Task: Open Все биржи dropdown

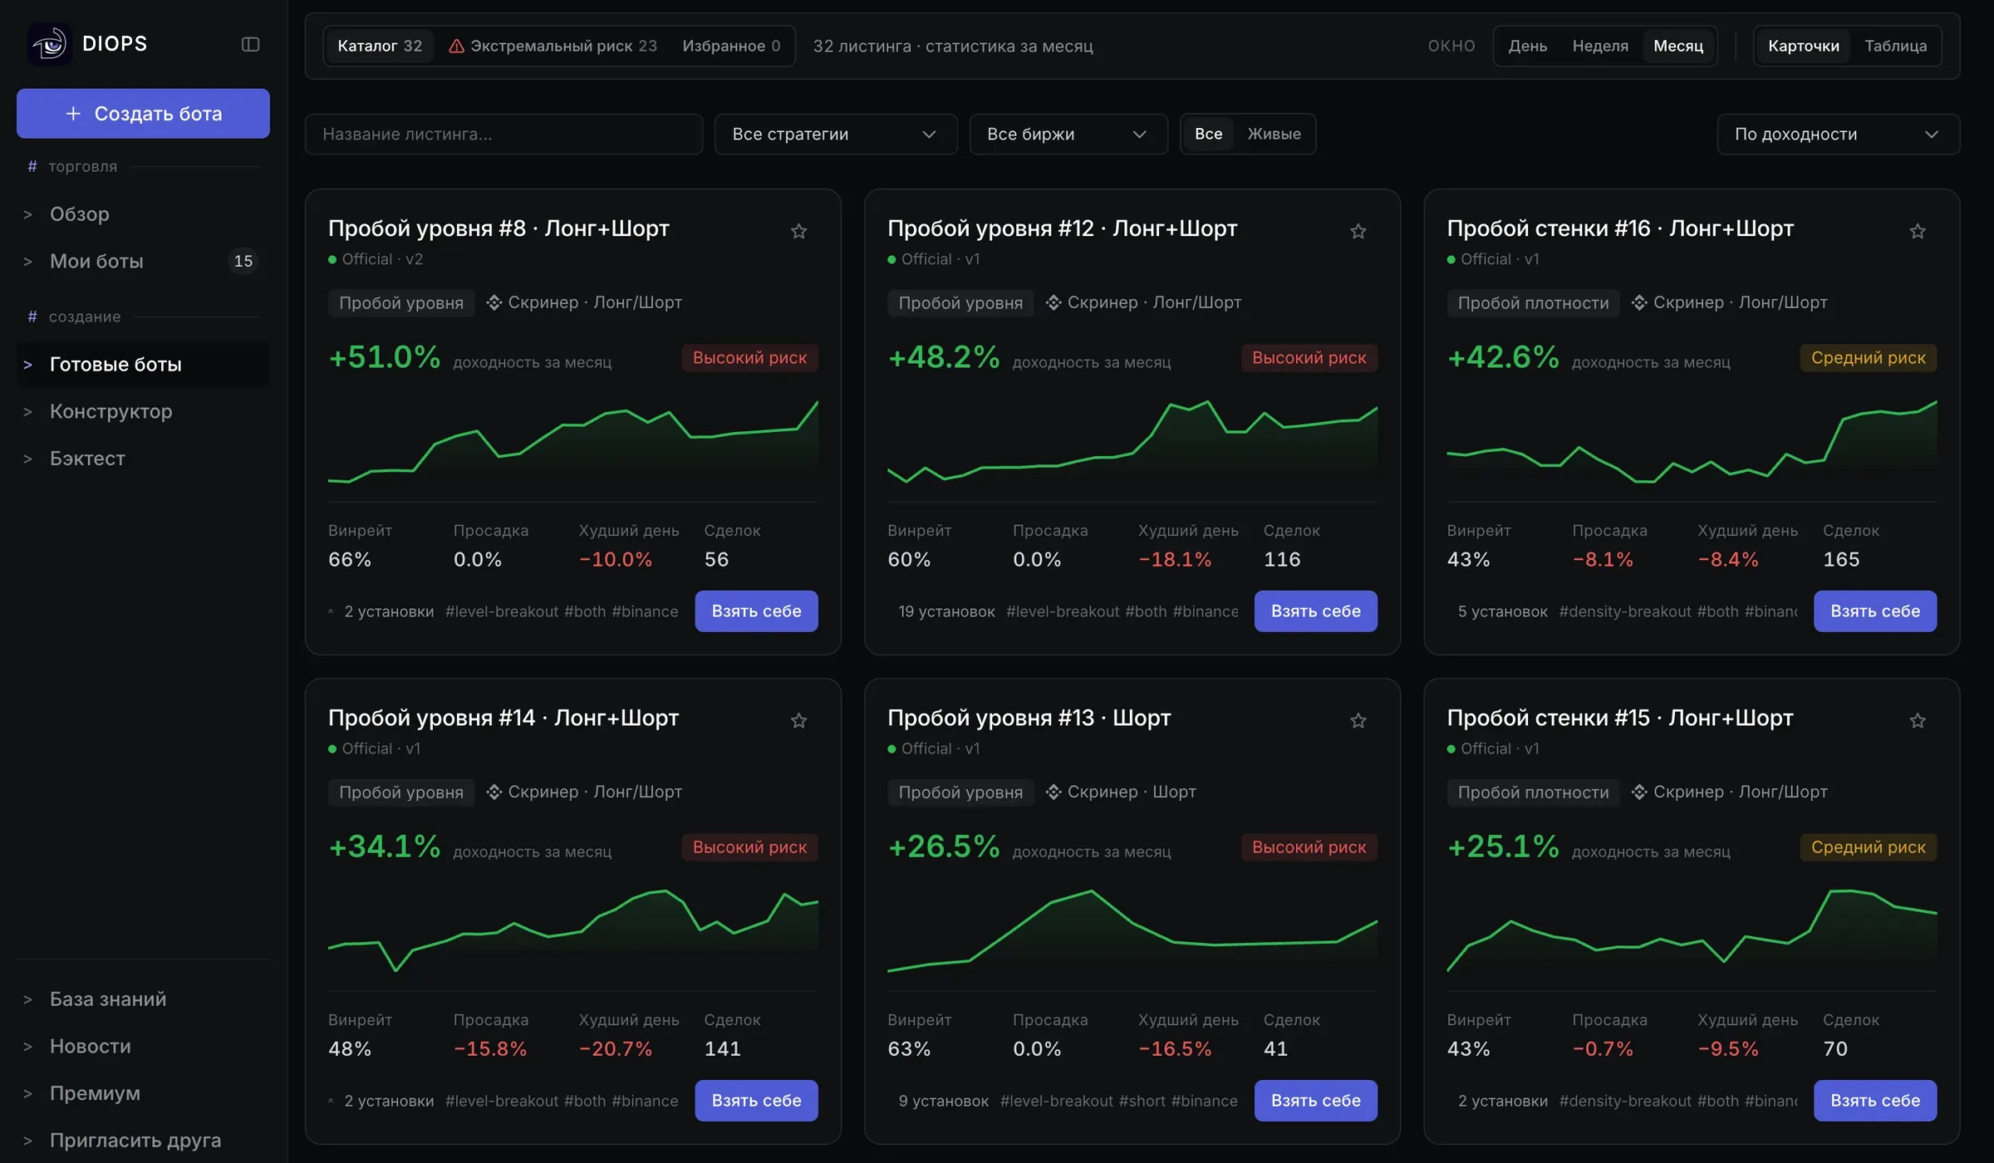Action: (x=1068, y=134)
